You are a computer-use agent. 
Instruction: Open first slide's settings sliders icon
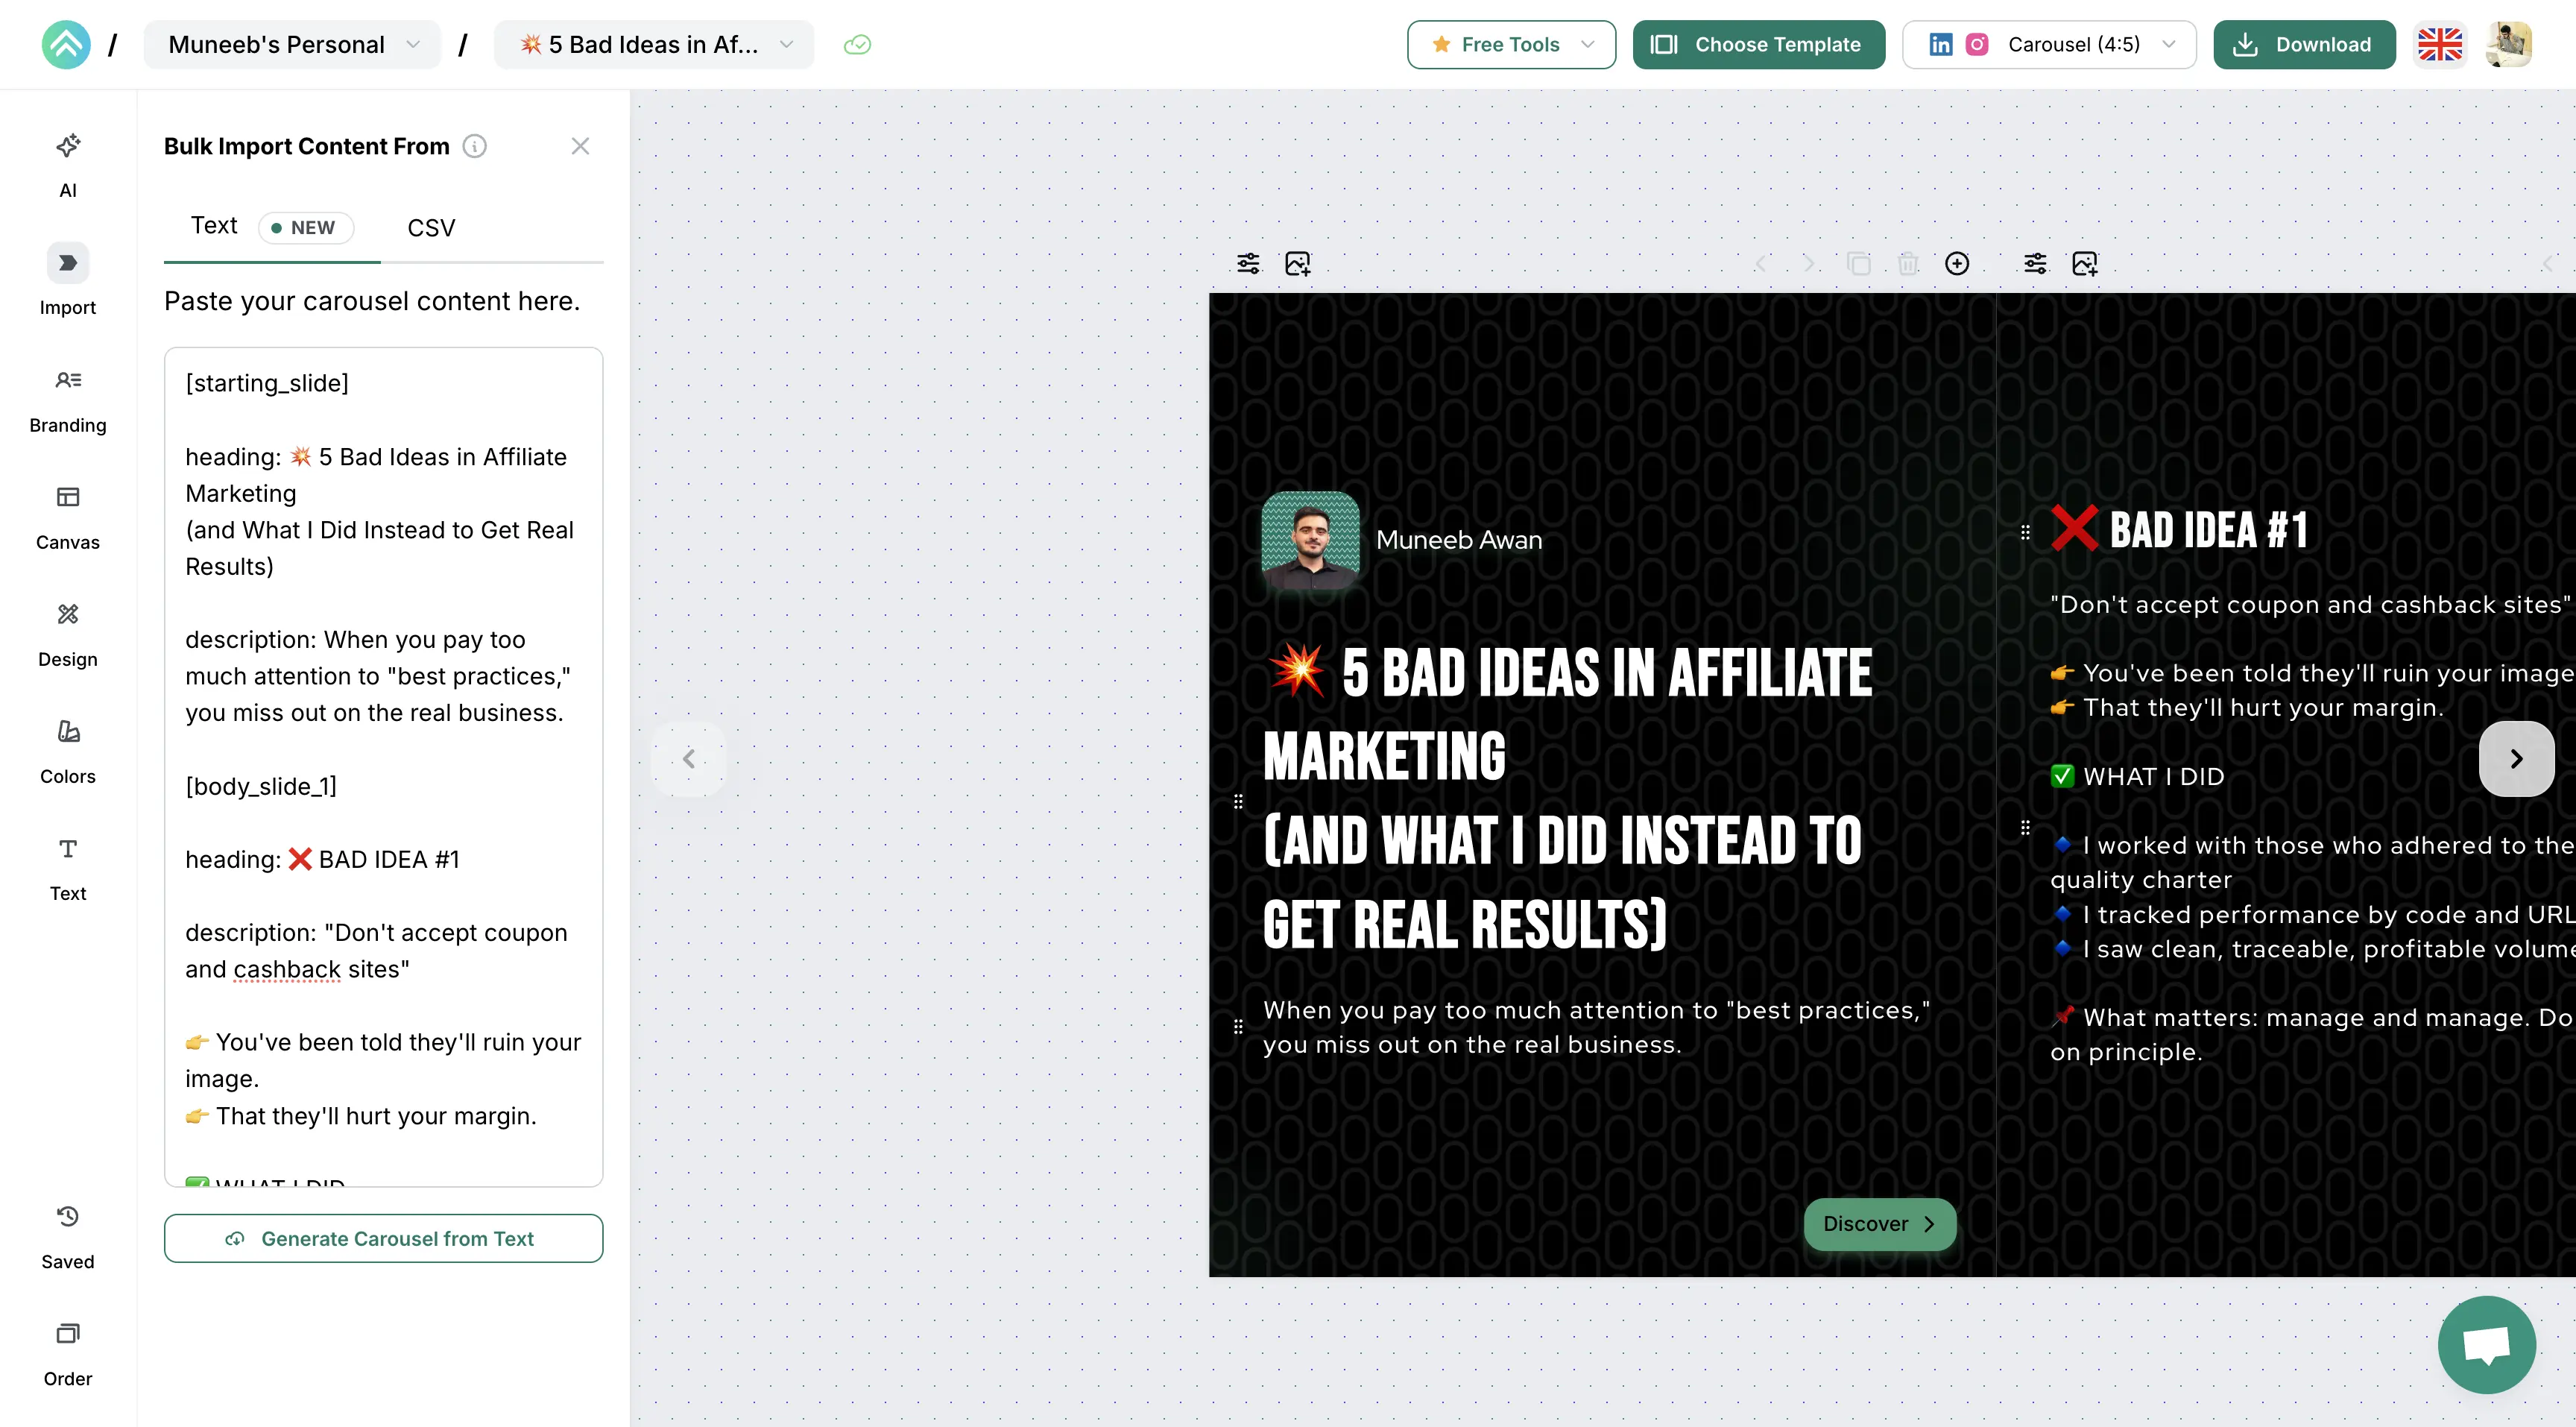click(1248, 264)
